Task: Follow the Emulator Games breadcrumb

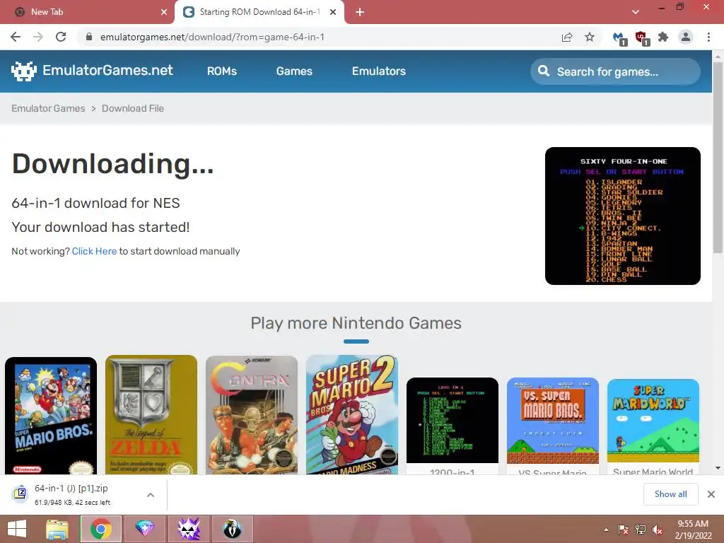Action: pos(49,108)
